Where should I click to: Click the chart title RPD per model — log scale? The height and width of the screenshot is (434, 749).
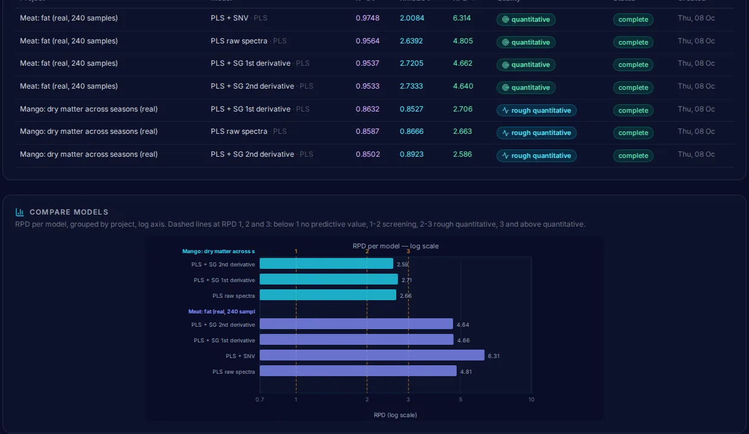396,246
